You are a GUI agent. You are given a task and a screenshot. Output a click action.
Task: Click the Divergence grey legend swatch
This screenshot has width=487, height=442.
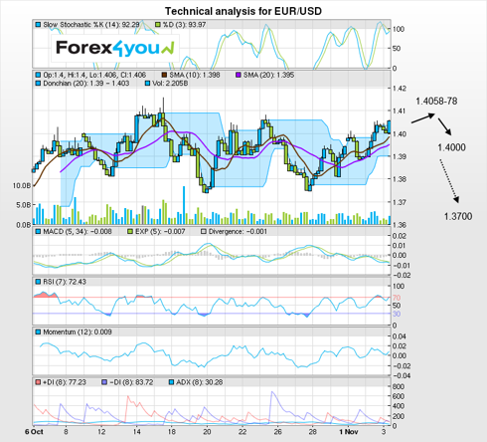[204, 231]
